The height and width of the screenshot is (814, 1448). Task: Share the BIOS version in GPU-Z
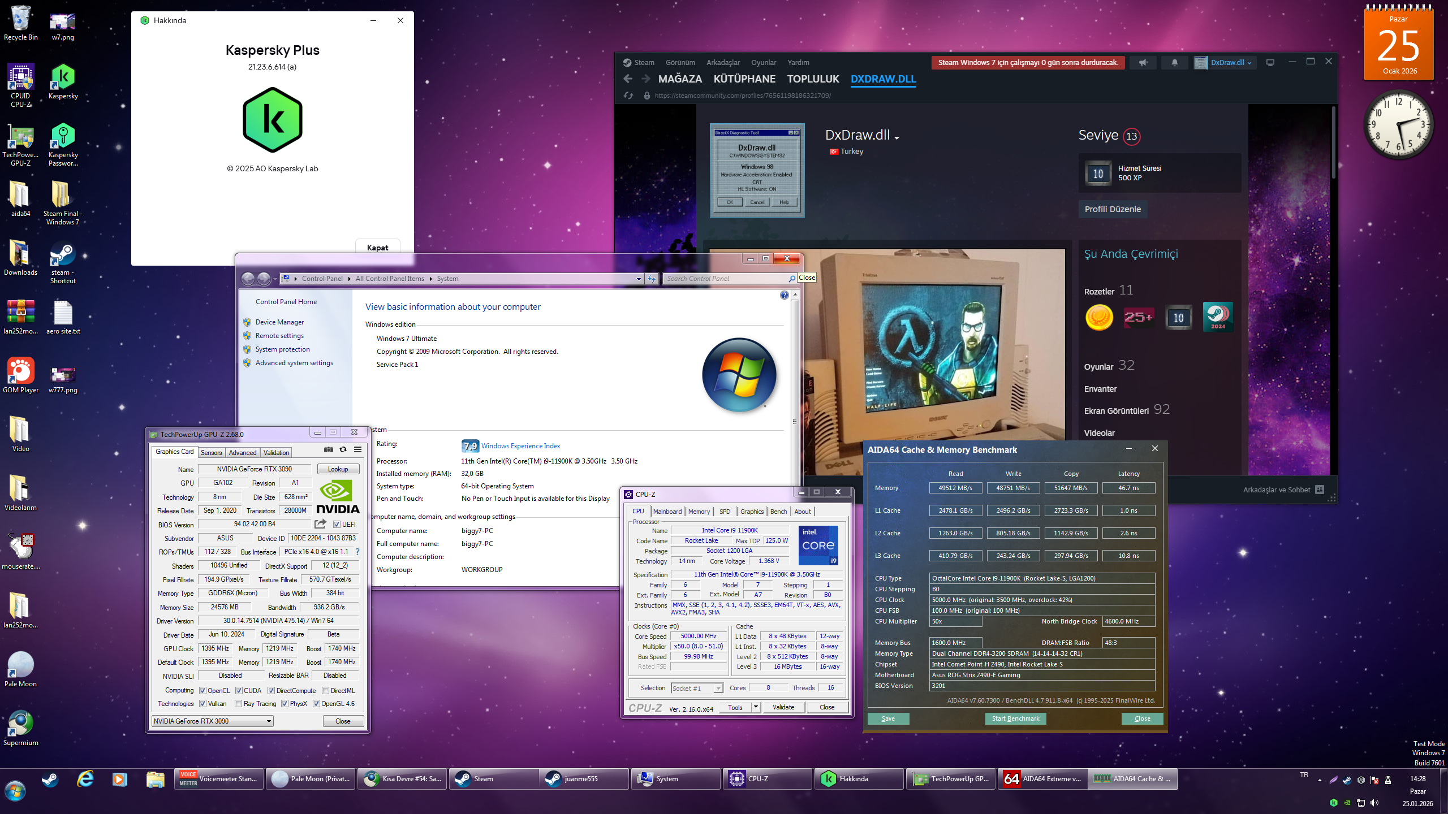click(321, 524)
